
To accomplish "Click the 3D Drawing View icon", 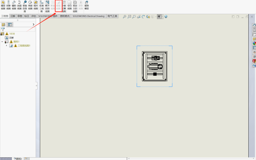I will point(148,16).
